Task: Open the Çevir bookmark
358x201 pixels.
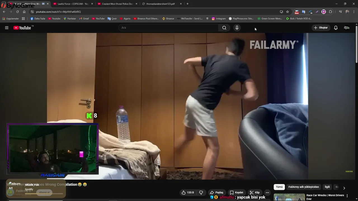Action: (112, 19)
